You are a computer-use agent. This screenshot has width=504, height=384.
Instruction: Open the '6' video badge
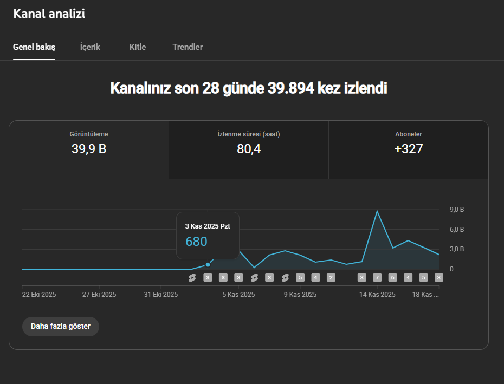tap(392, 278)
